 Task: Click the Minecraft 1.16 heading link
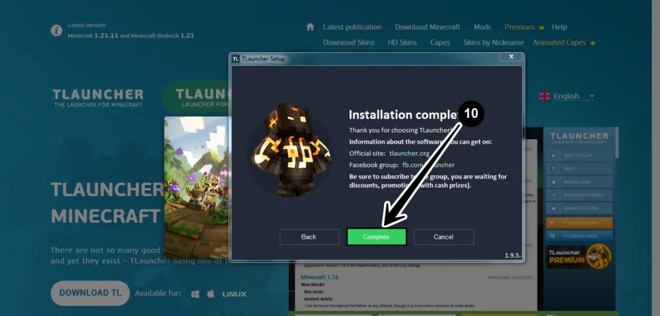click(320, 277)
